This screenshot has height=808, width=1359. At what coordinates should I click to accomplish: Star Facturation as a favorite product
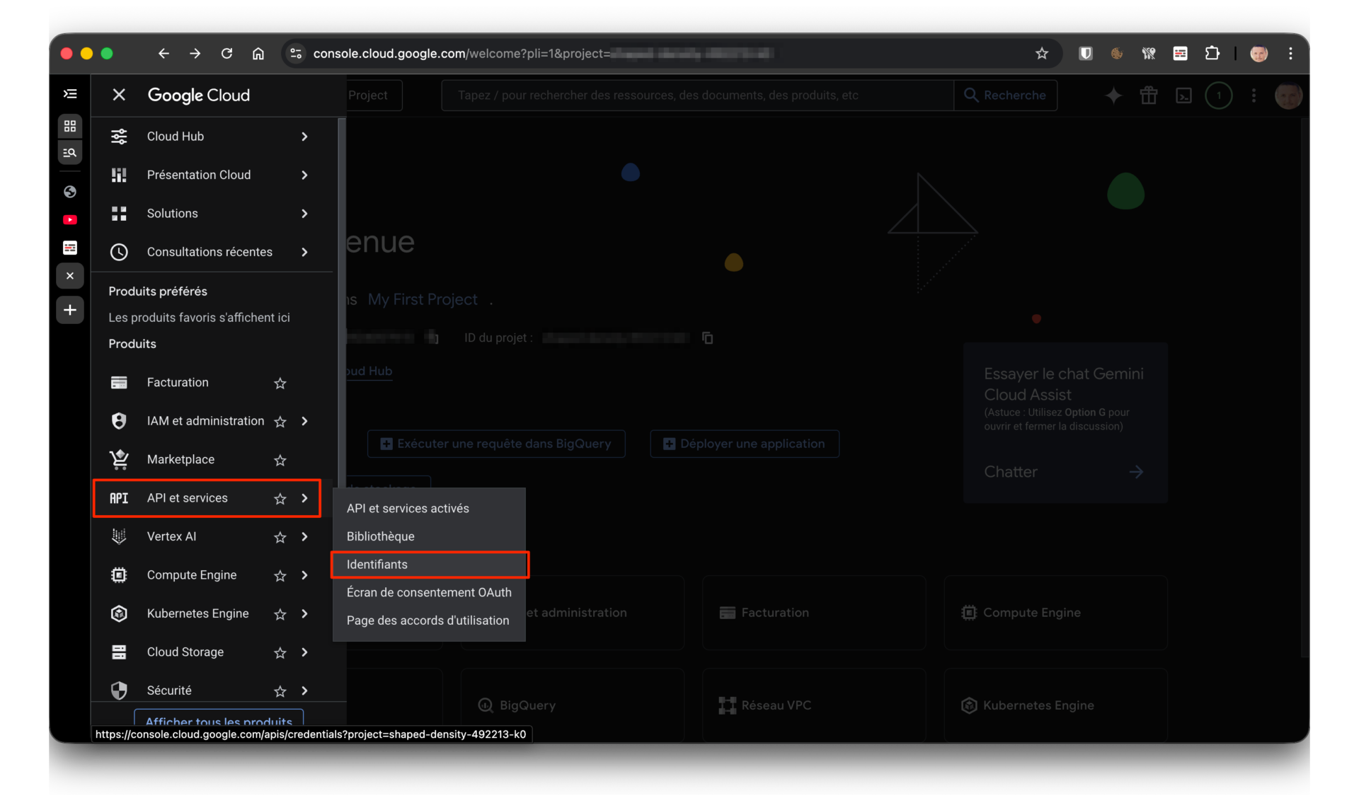point(280,383)
